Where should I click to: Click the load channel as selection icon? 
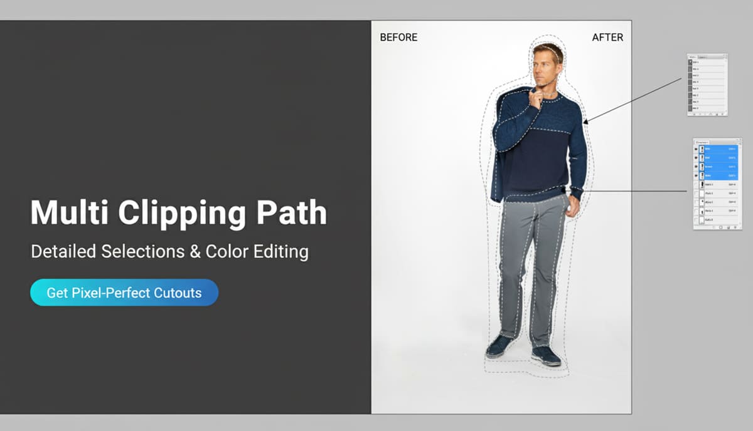pos(721,227)
